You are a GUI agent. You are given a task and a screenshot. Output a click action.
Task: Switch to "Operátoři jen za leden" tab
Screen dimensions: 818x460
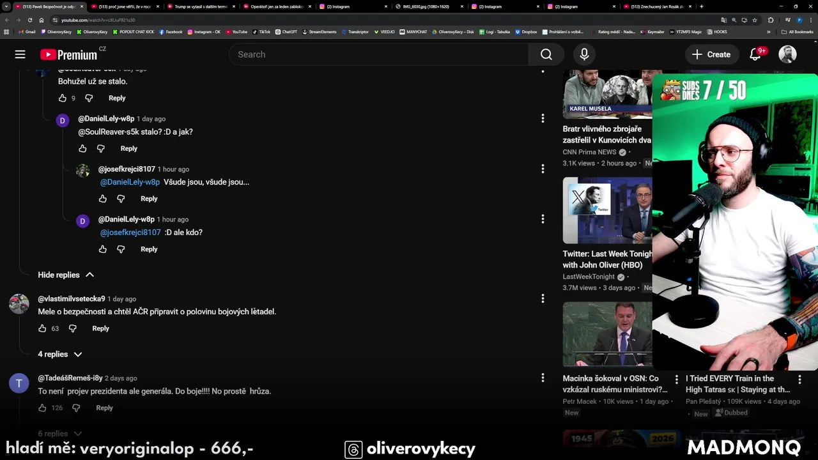coord(277,6)
